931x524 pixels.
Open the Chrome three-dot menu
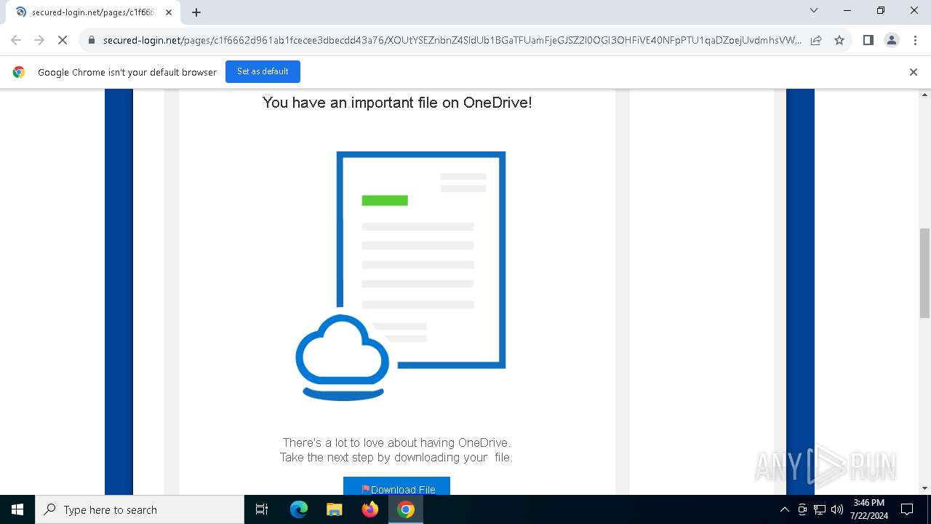tap(915, 40)
